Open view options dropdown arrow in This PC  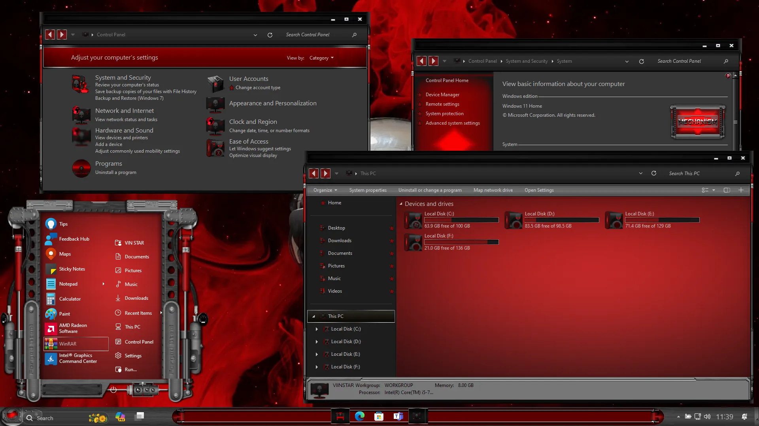pos(714,190)
